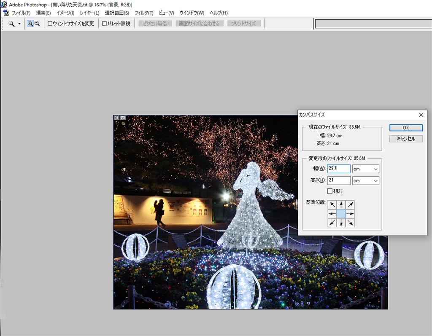Open the width unit cm dropdown
Image resolution: width=432 pixels, height=336 pixels.
point(366,169)
